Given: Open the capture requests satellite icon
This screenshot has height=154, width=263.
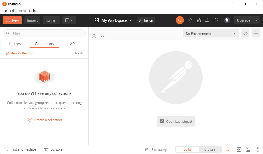Looking at the screenshot, I should 190,20.
